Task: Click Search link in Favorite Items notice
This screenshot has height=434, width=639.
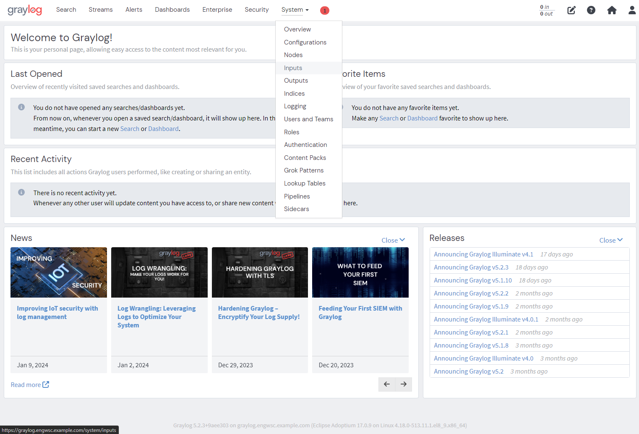Action: (x=389, y=118)
